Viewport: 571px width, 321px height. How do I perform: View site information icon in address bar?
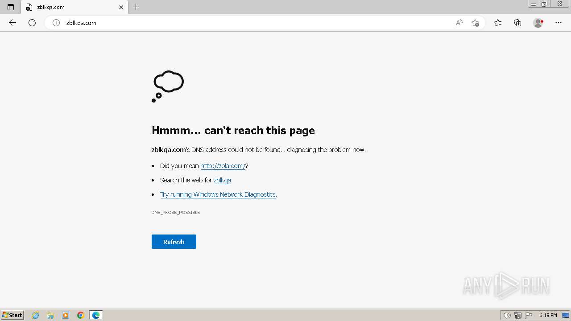(56, 23)
